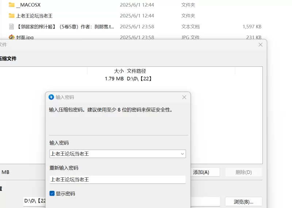Sort by the 文件路径 column header

point(137,71)
